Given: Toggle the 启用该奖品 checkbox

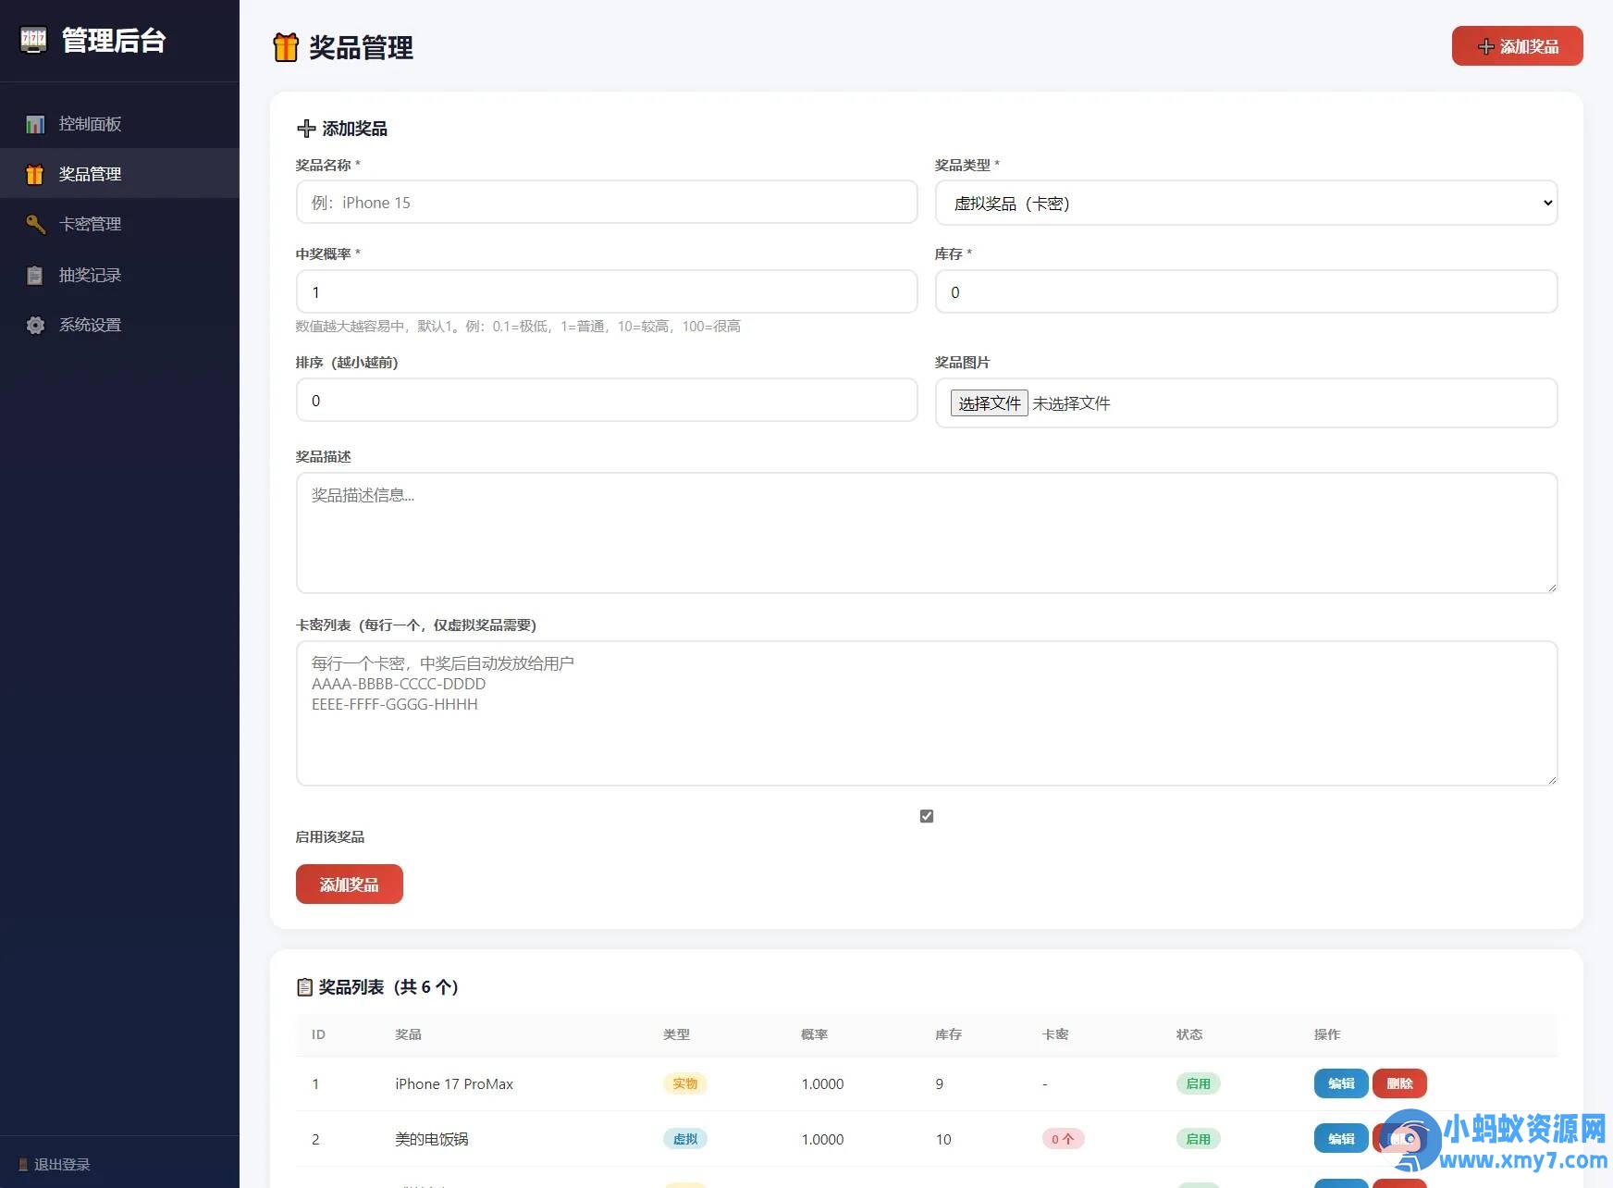Looking at the screenshot, I should tap(926, 815).
